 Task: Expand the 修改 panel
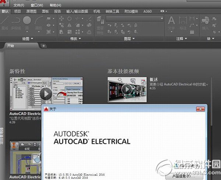(x=76, y=38)
